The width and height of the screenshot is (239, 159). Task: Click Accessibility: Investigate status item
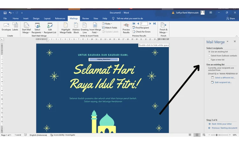coord(63,135)
